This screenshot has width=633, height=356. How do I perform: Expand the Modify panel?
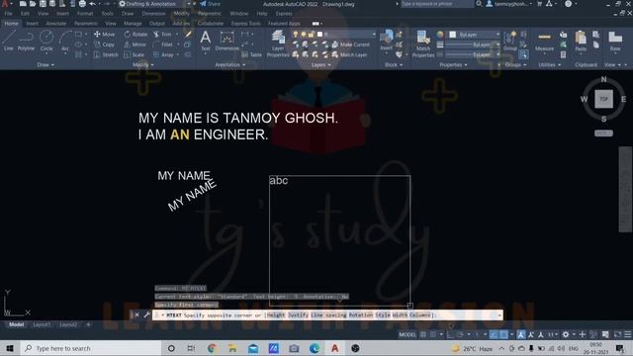coord(142,64)
